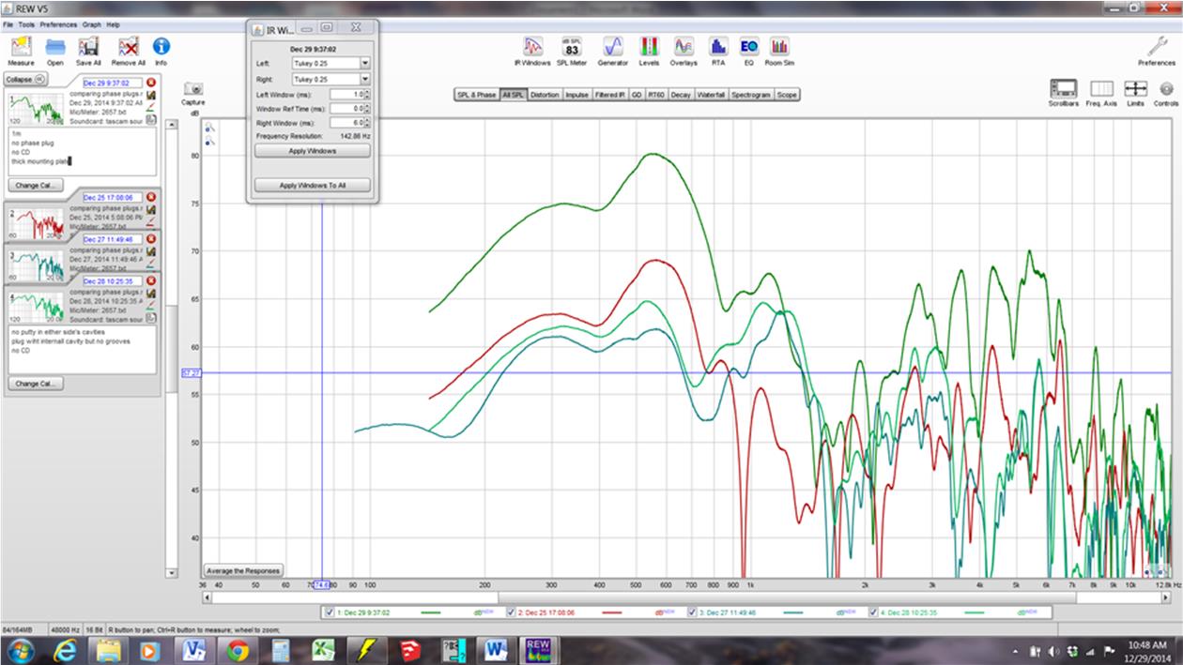Remove the Dec 29 9:37:02 measurement

pos(151,83)
